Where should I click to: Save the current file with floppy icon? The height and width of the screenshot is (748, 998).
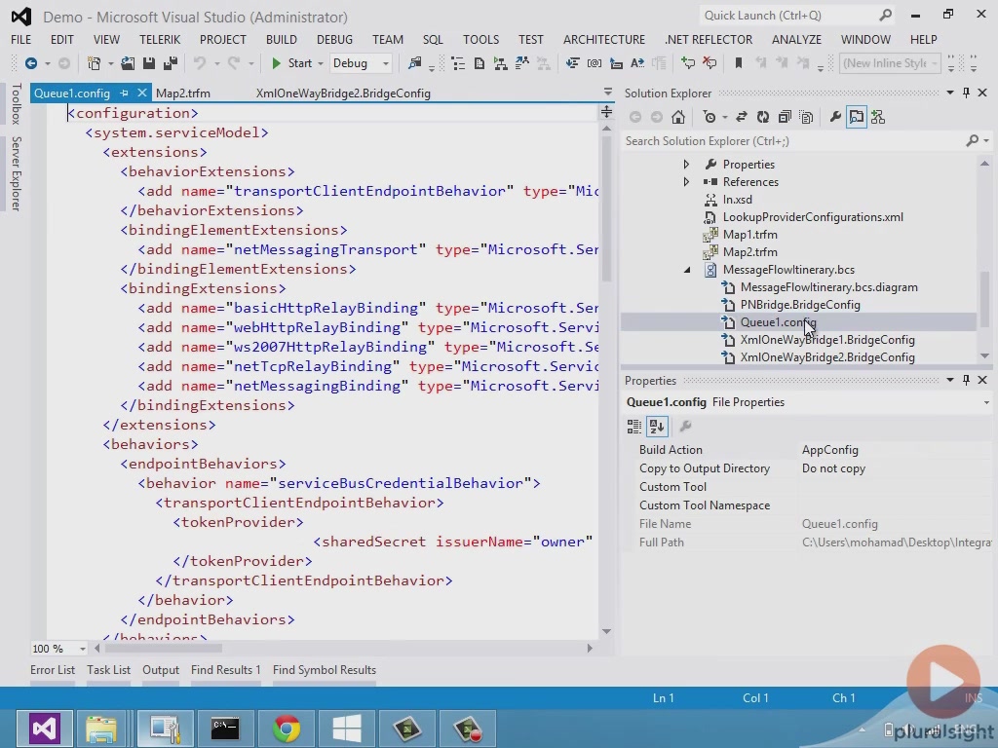coord(149,63)
